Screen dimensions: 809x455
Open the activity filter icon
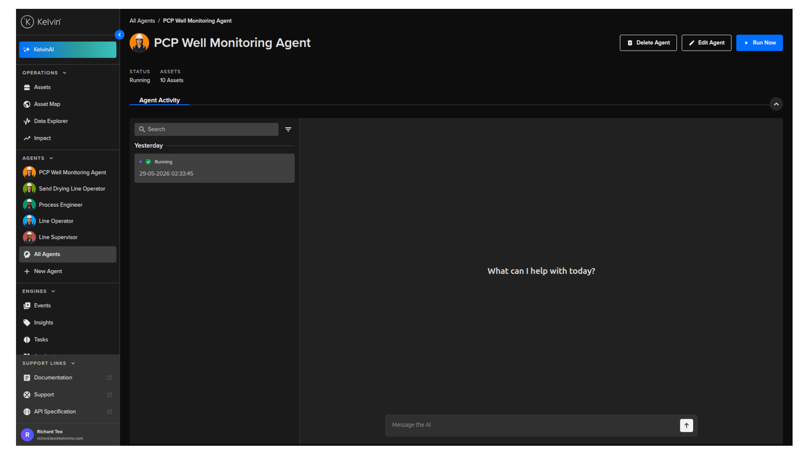(288, 129)
